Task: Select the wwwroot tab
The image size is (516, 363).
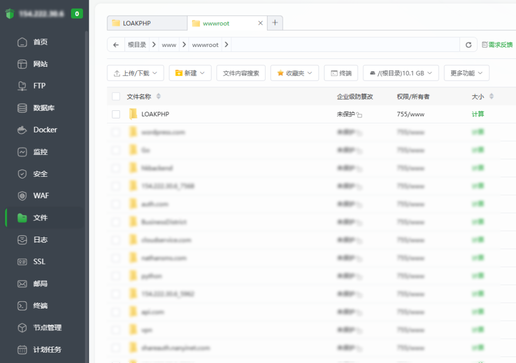Action: pos(227,23)
